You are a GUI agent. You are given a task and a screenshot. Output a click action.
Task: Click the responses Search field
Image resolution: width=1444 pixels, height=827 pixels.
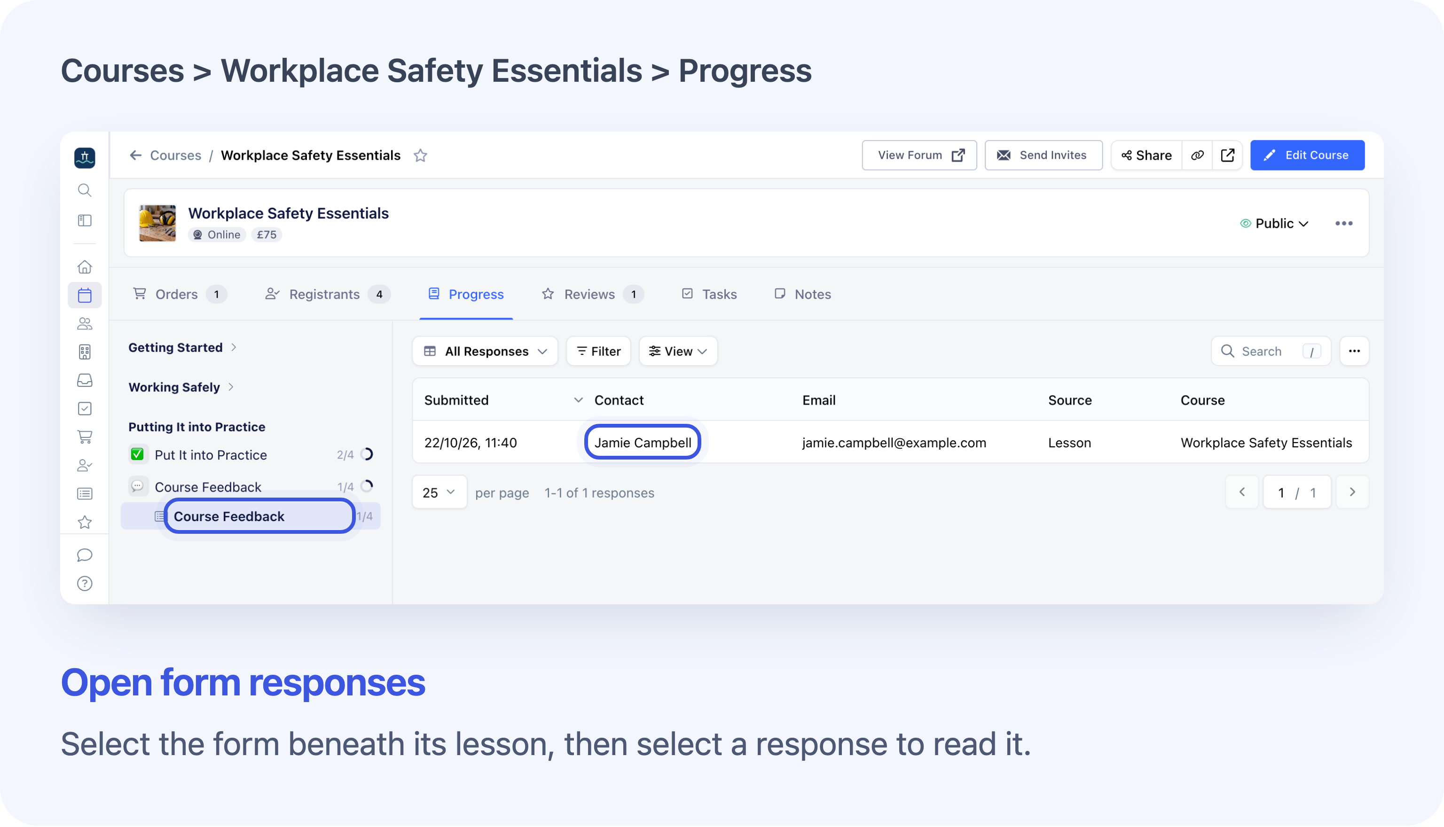(1271, 351)
